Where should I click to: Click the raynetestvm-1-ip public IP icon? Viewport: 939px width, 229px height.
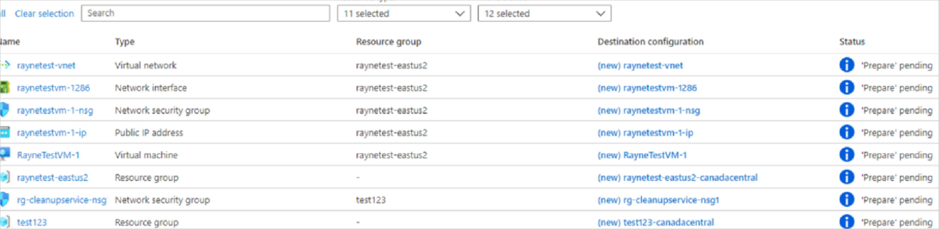pyautogui.click(x=5, y=132)
